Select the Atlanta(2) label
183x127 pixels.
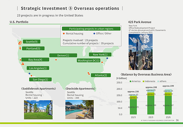[101, 75]
